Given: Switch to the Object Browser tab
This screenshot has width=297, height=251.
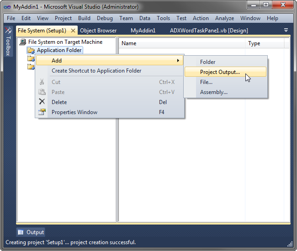Looking at the screenshot, I should pos(98,31).
